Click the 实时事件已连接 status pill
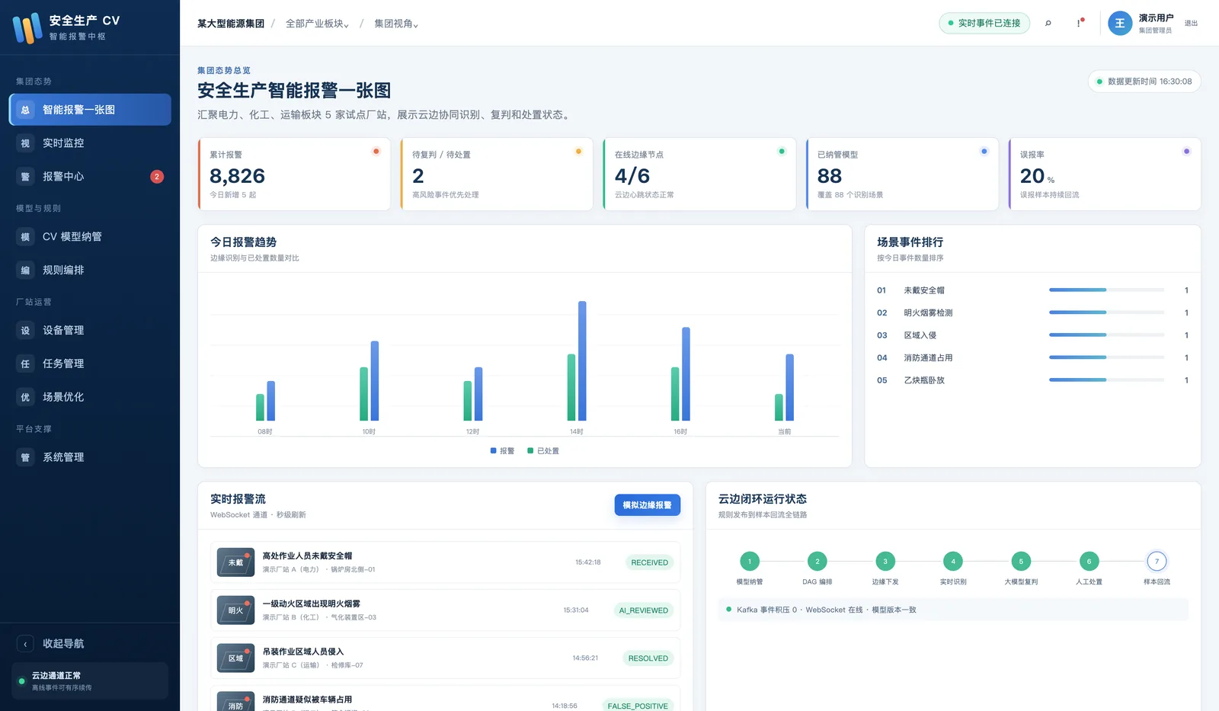 tap(984, 24)
